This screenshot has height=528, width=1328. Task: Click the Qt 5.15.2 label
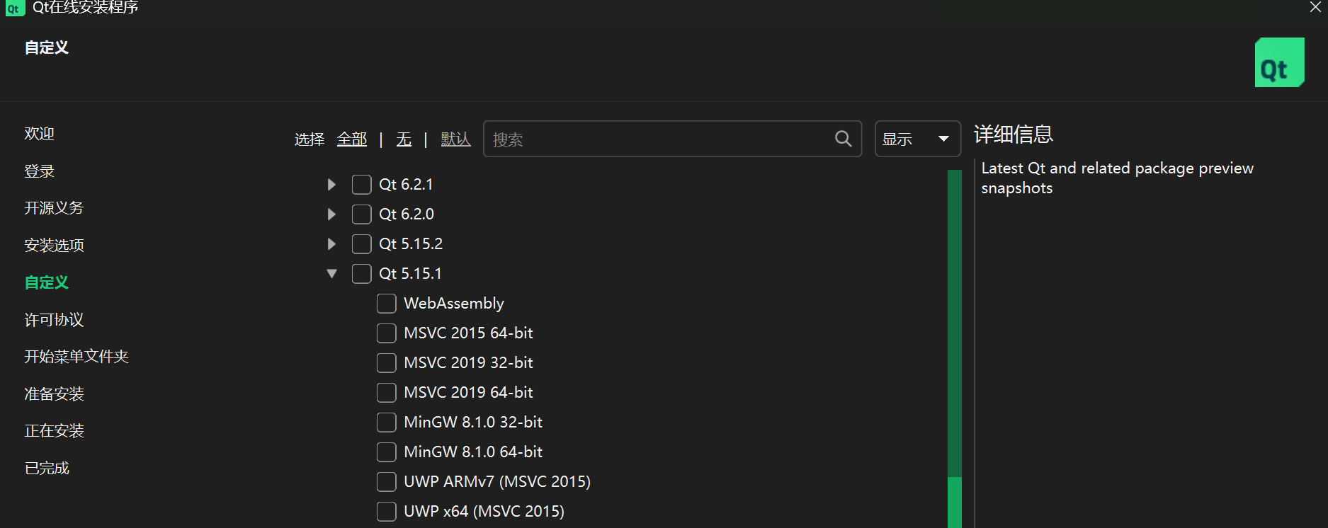coord(411,244)
